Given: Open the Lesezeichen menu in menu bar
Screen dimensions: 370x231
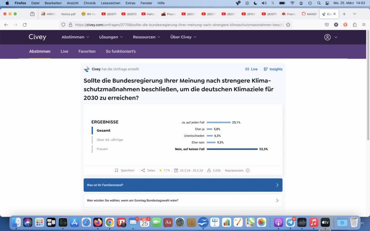Looking at the screenshot, I should [x=110, y=3].
